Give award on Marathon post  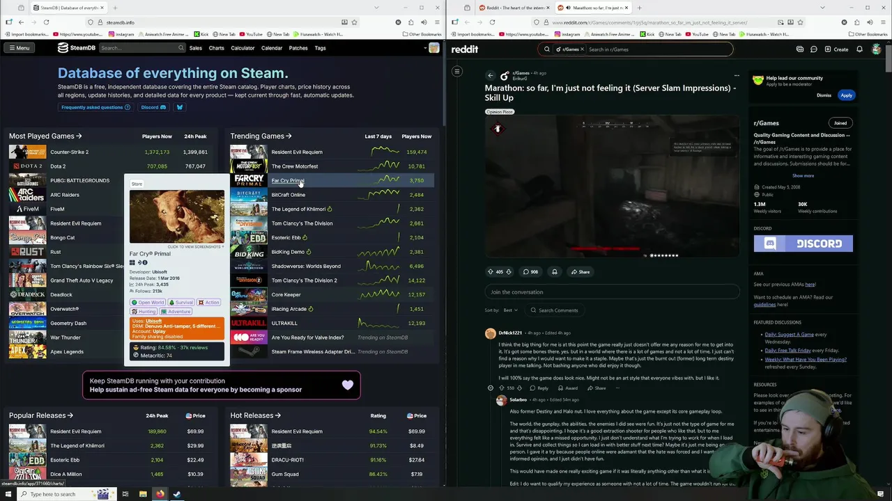pyautogui.click(x=555, y=272)
